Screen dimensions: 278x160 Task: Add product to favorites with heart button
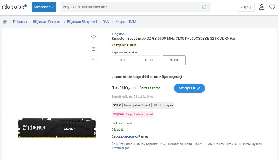pyautogui.click(x=93, y=37)
